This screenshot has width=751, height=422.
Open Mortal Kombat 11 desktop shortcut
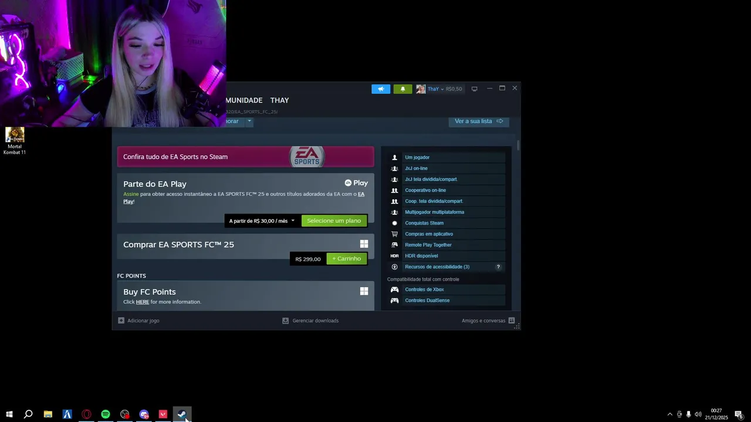(x=15, y=141)
